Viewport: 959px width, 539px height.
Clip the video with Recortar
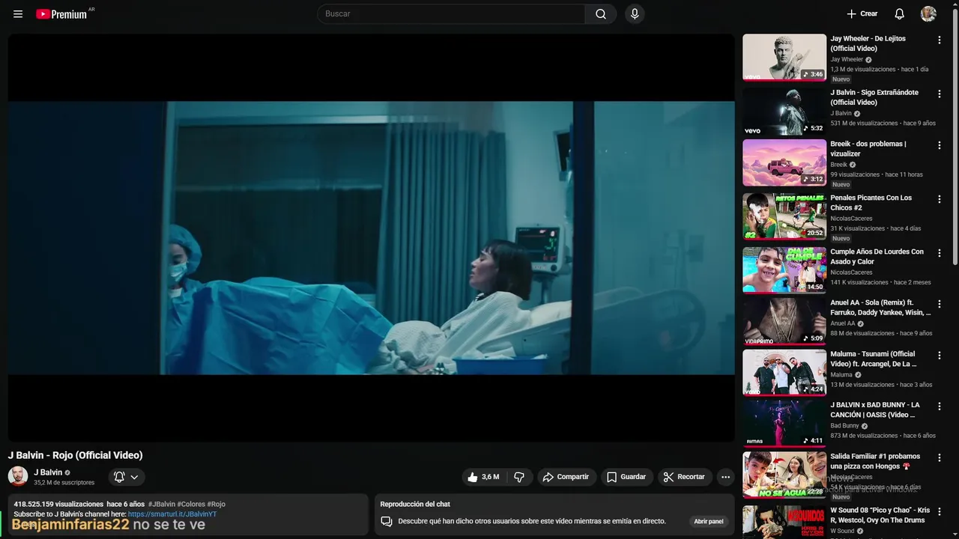[685, 477]
